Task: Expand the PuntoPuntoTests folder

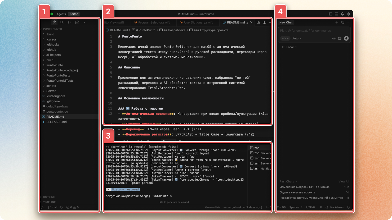Action: pos(58,75)
